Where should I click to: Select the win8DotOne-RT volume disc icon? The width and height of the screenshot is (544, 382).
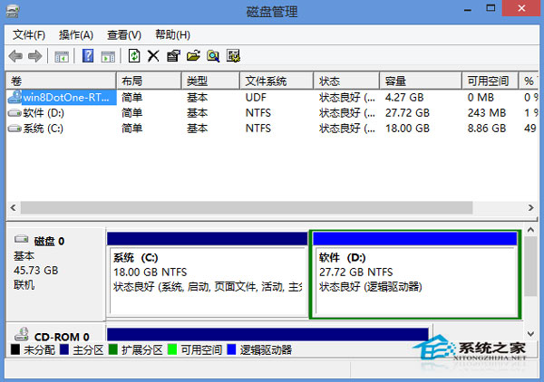coord(15,97)
